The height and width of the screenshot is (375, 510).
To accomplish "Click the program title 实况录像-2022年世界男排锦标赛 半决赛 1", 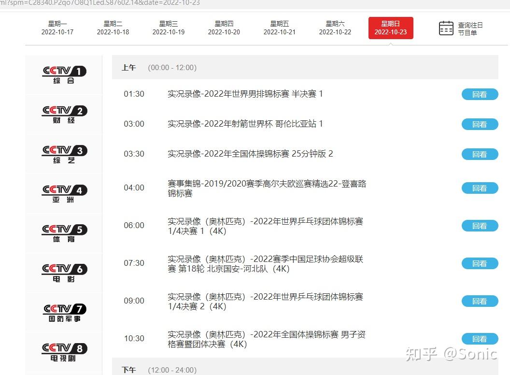I will [245, 94].
